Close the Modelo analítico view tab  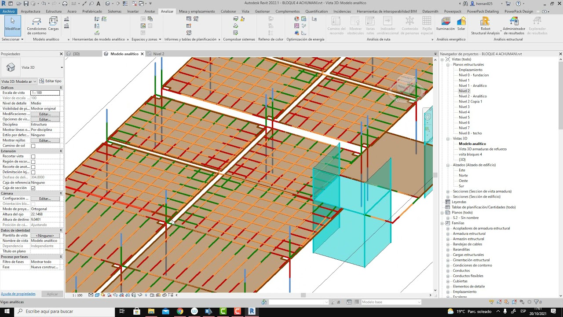point(142,54)
